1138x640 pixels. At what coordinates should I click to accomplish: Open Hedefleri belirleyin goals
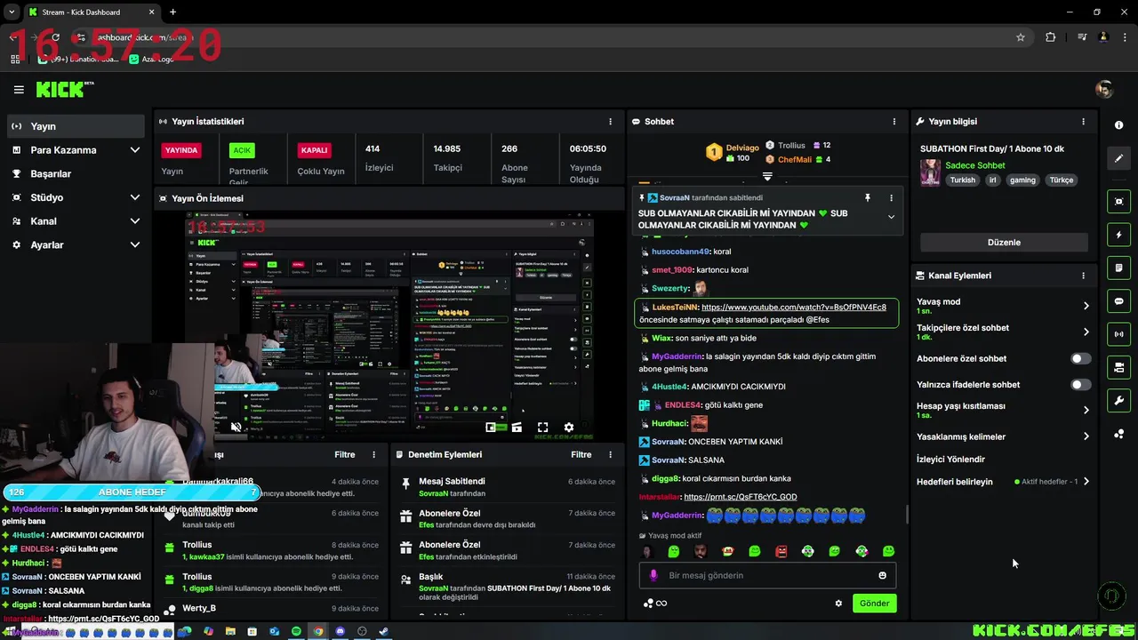pos(1003,482)
